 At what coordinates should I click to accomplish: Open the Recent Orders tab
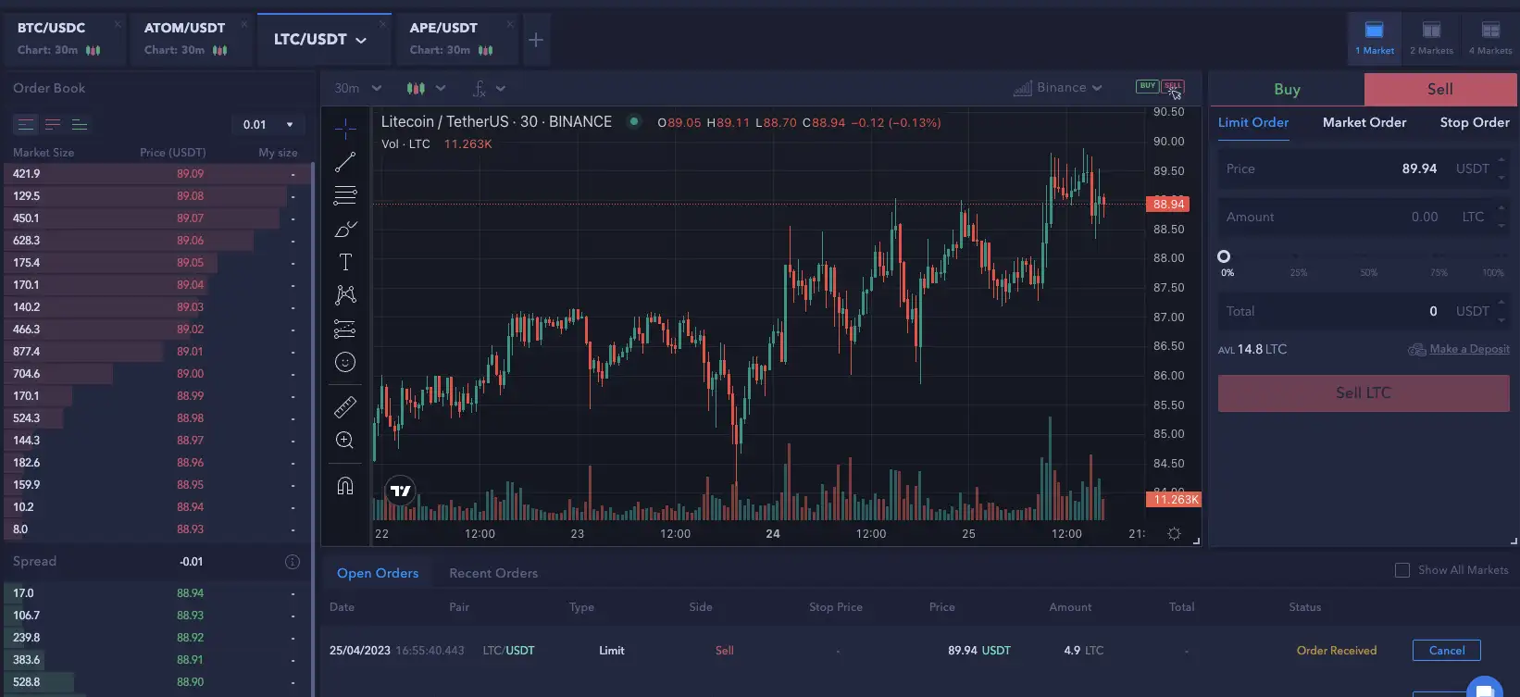(x=492, y=574)
